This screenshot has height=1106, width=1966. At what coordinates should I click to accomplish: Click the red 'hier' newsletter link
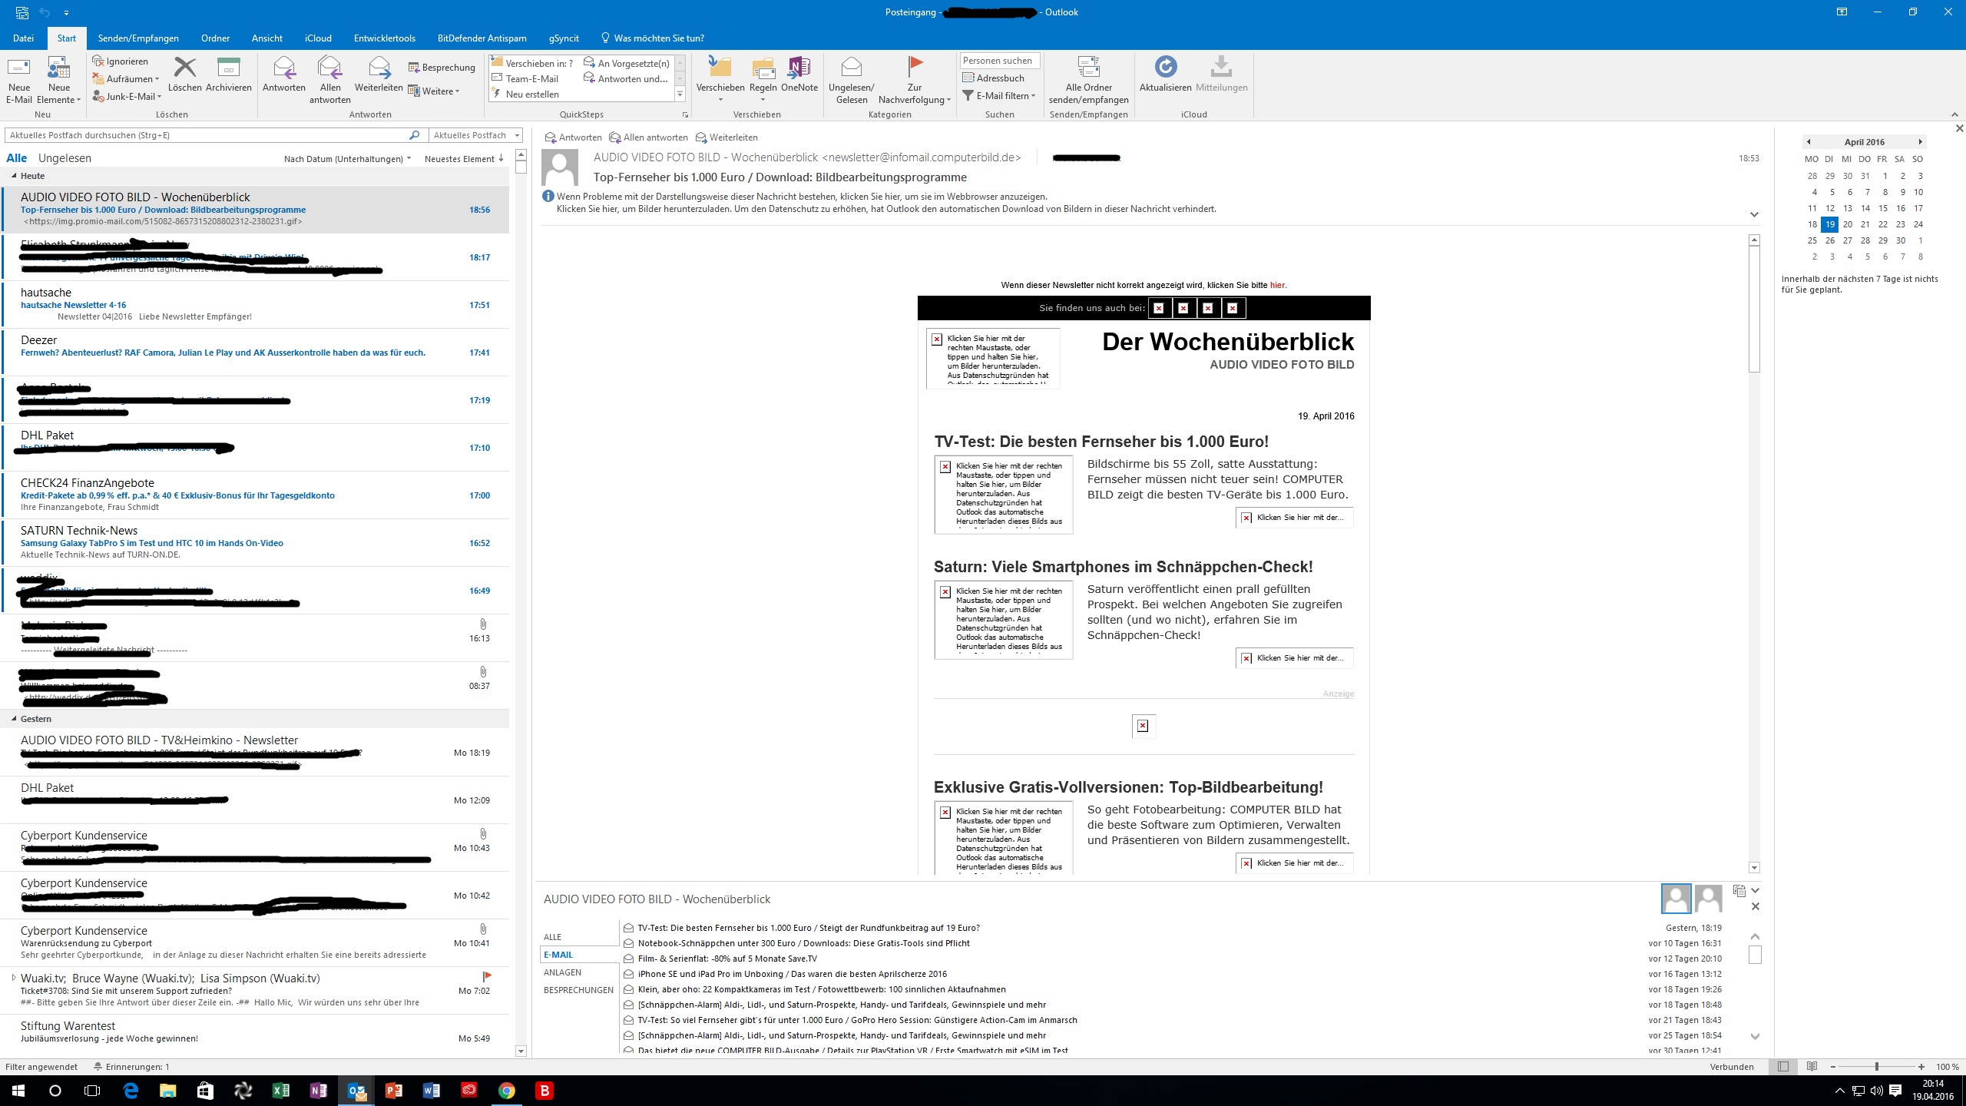click(x=1276, y=285)
